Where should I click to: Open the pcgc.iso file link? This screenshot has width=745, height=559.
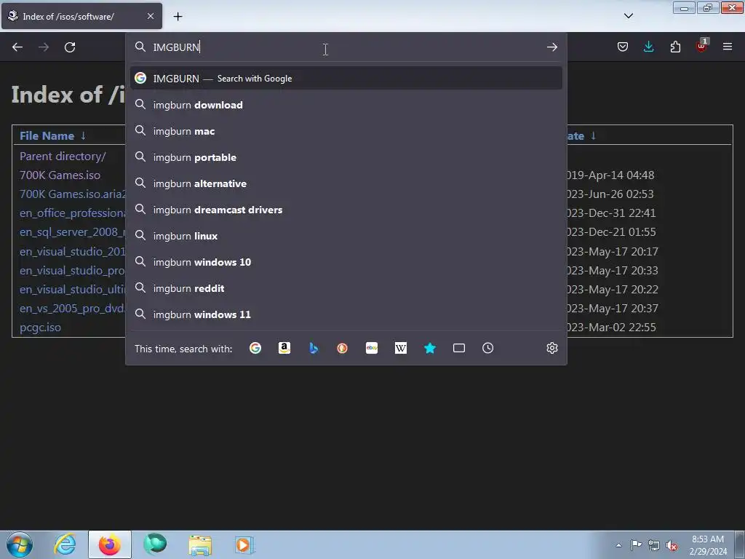point(41,328)
